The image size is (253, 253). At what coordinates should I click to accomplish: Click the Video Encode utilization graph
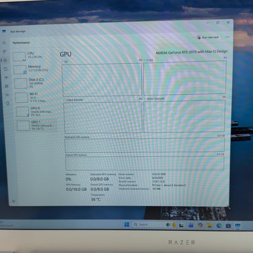tap(103, 117)
